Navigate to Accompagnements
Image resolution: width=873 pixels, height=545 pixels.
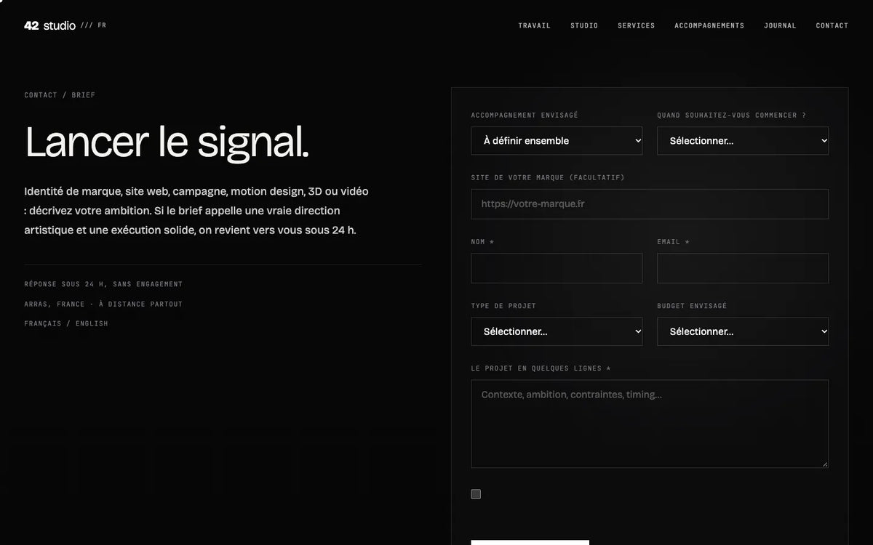pos(709,25)
